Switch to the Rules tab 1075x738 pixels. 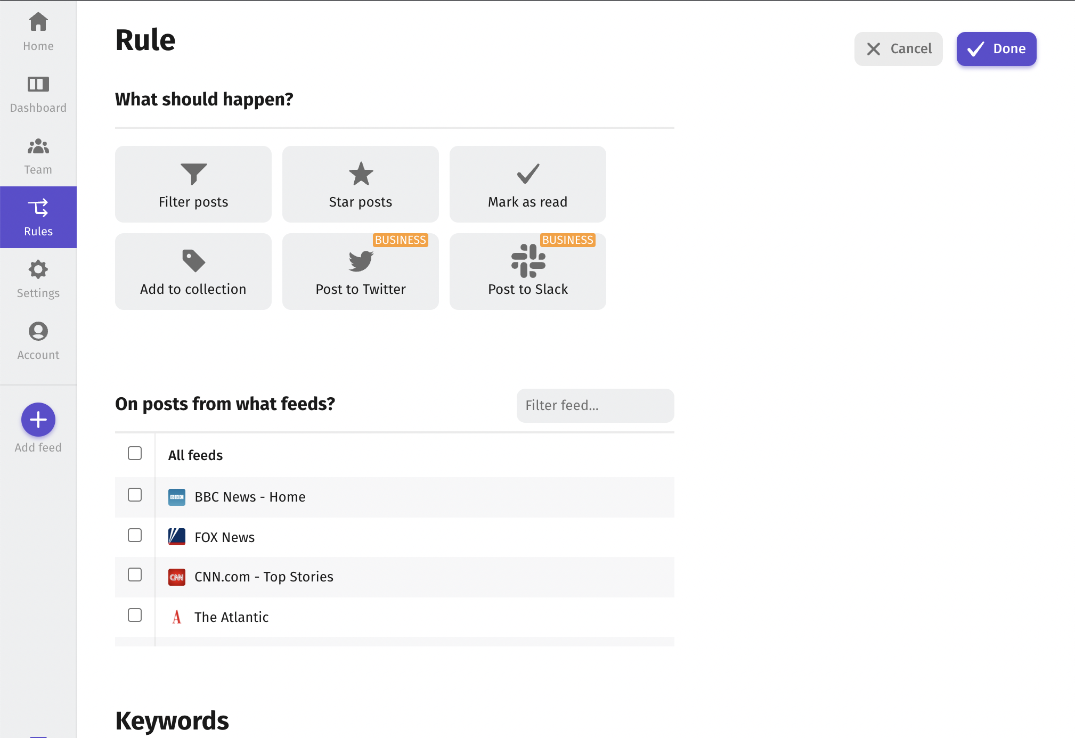[x=38, y=217]
